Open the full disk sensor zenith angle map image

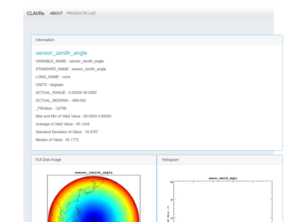pyautogui.click(x=94, y=196)
